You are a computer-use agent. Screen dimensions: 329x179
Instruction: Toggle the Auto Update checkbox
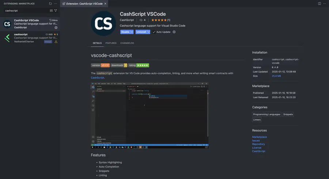point(154,32)
